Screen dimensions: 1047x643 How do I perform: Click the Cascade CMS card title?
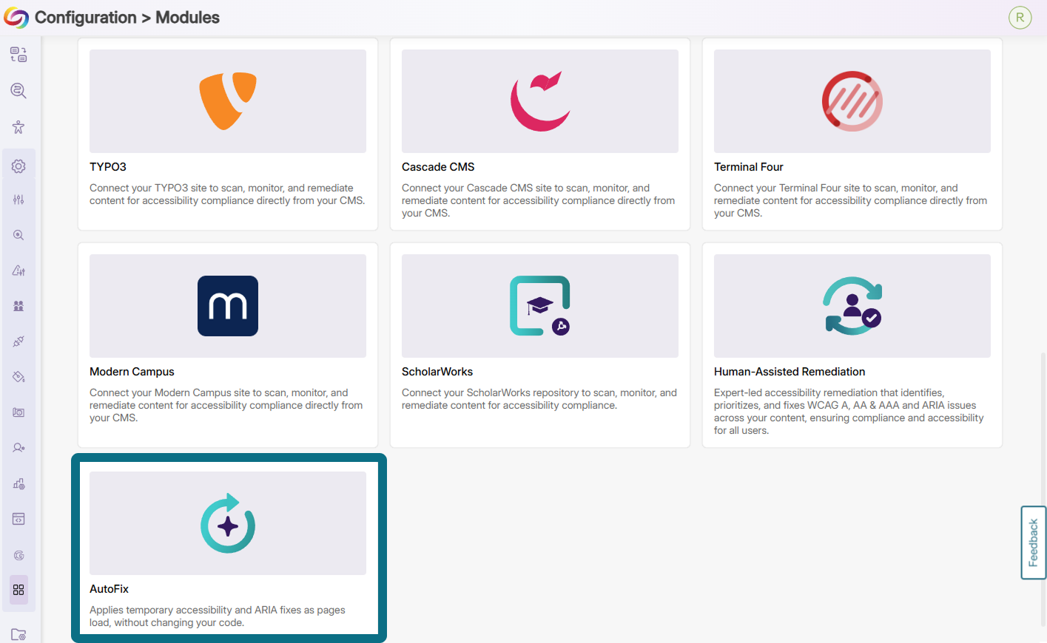[438, 167]
